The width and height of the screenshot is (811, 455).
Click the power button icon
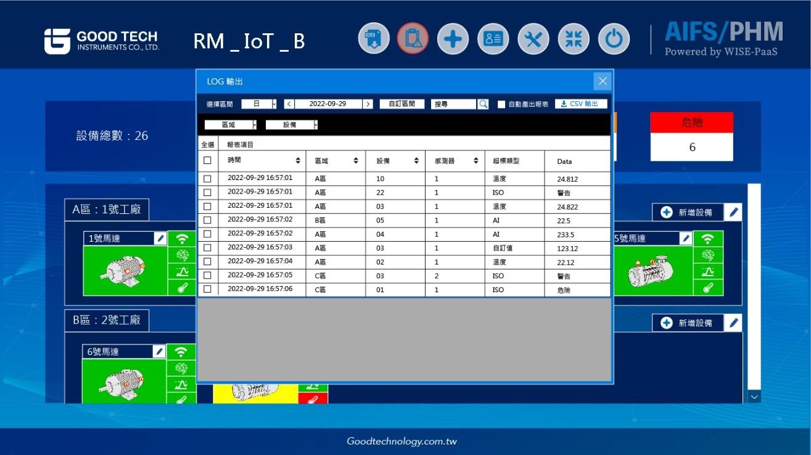pyautogui.click(x=614, y=39)
